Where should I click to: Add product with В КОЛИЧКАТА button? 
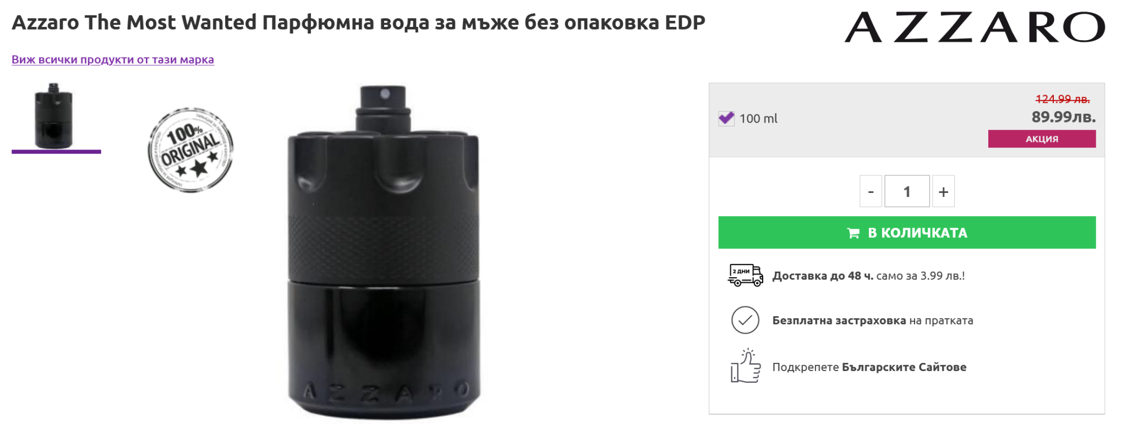click(907, 233)
